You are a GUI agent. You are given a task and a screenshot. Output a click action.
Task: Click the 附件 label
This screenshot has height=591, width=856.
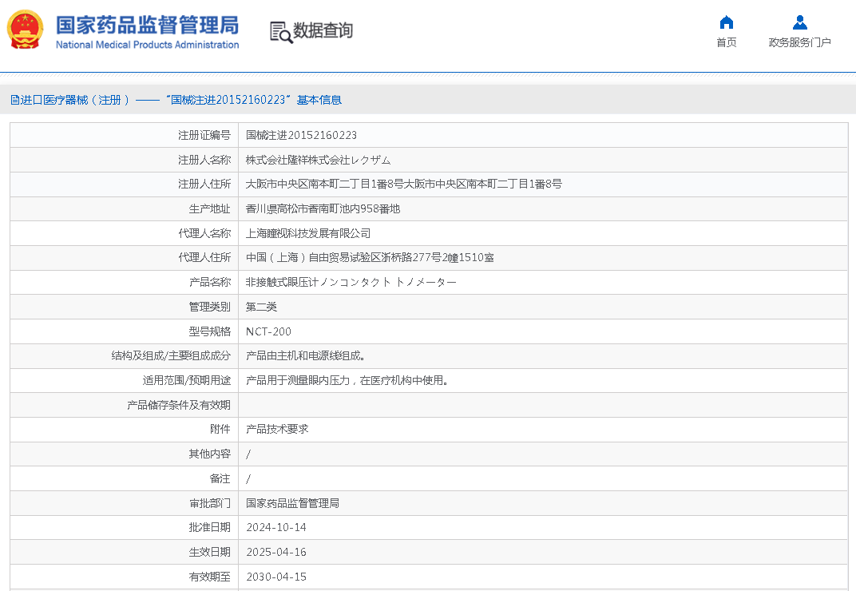(220, 430)
